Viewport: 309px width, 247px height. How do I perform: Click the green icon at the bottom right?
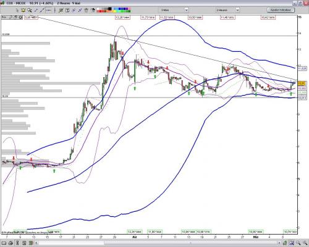click(285, 243)
